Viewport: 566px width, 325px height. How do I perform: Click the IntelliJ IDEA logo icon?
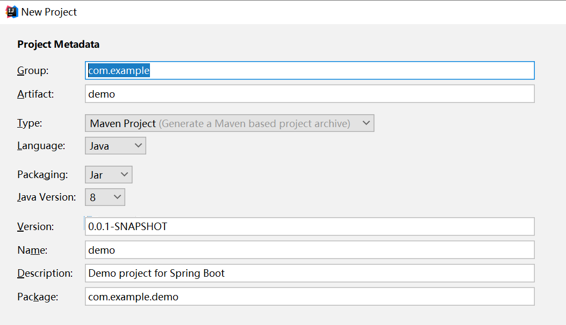[x=11, y=12]
